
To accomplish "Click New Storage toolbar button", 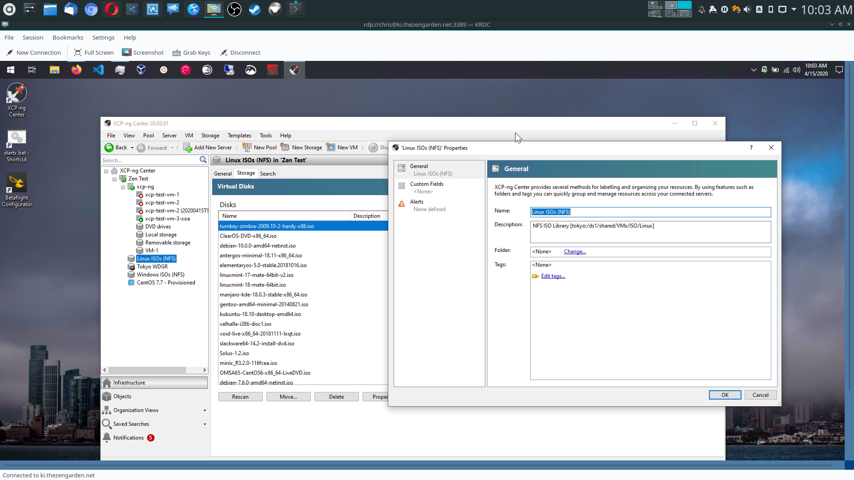I will [x=302, y=148].
